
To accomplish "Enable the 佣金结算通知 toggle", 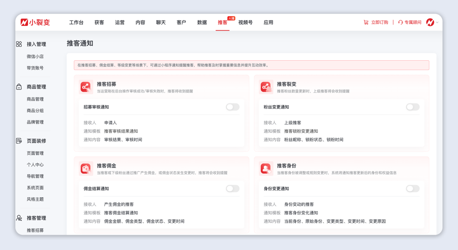I will pos(232,188).
